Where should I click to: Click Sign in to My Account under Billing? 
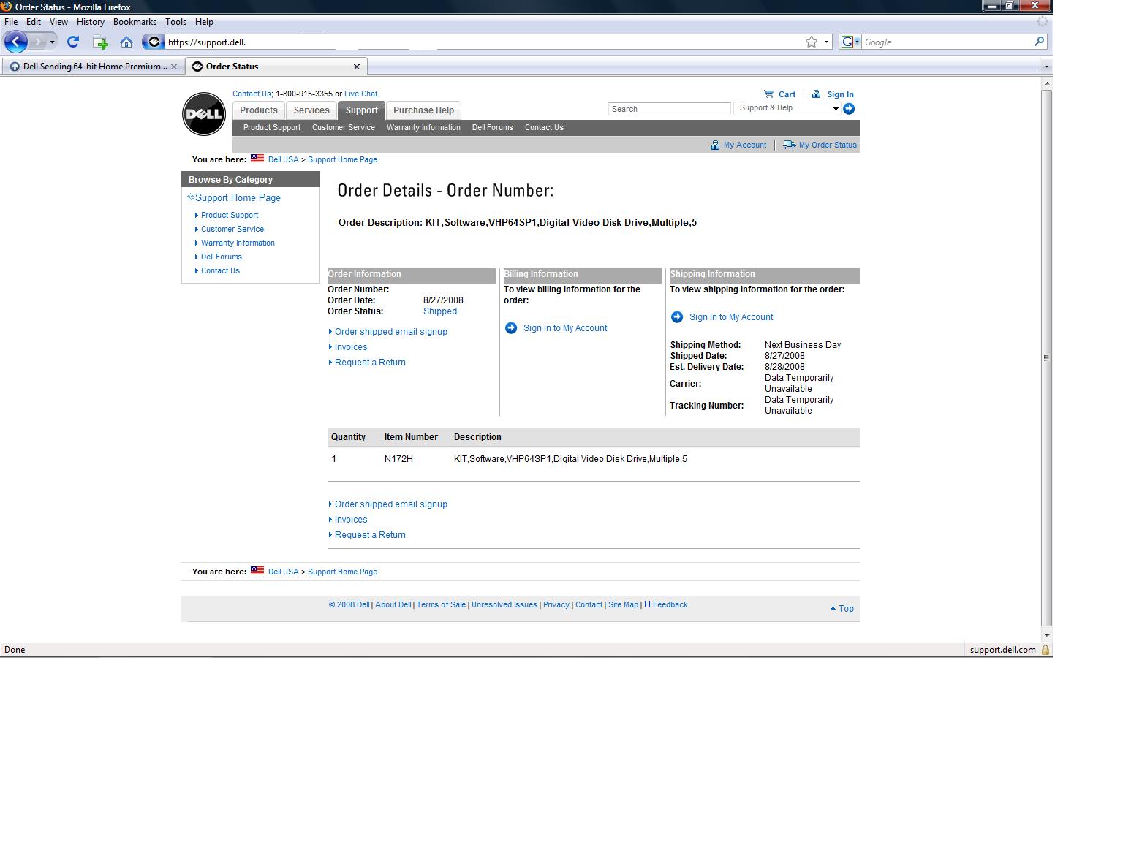click(x=565, y=328)
